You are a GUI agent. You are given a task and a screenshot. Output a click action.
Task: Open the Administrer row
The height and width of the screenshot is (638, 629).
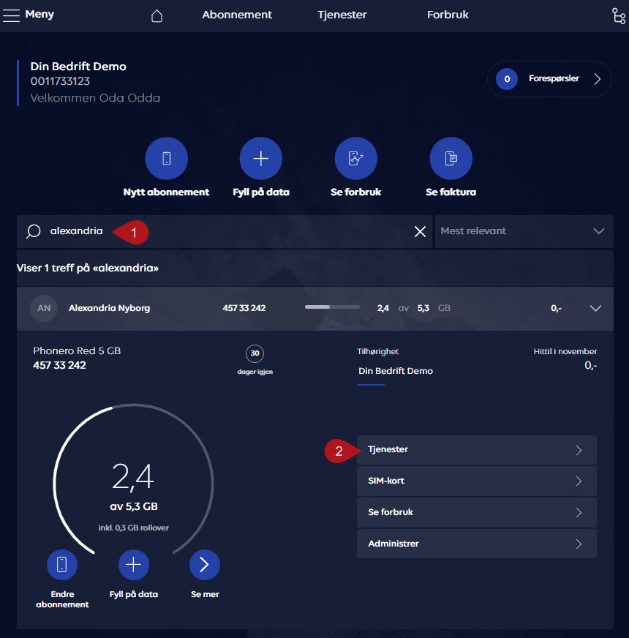pos(477,544)
